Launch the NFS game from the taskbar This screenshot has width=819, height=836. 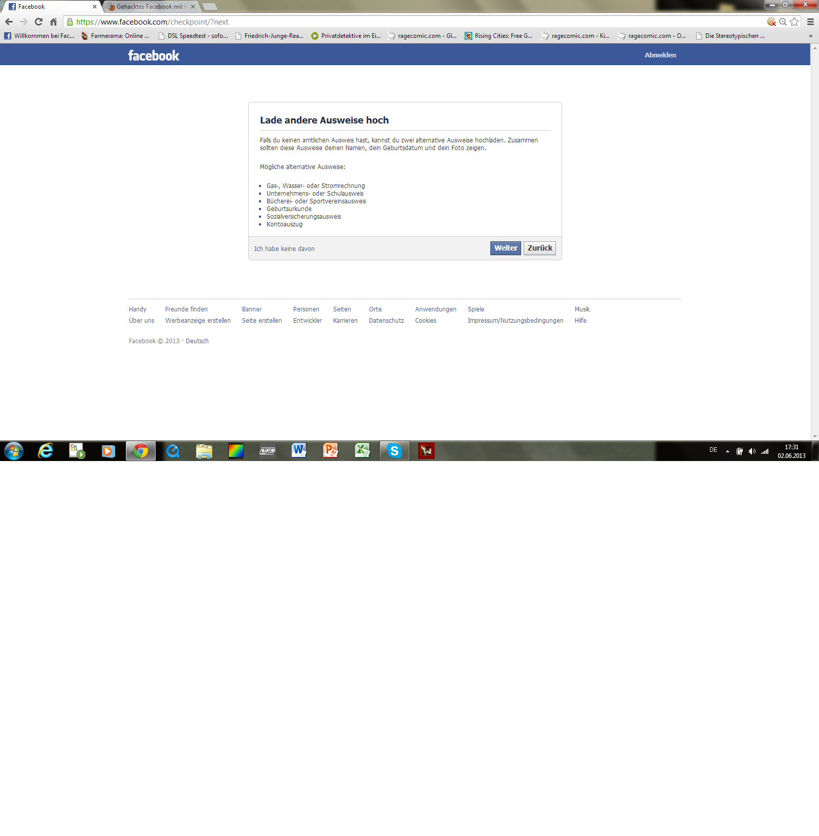point(267,451)
